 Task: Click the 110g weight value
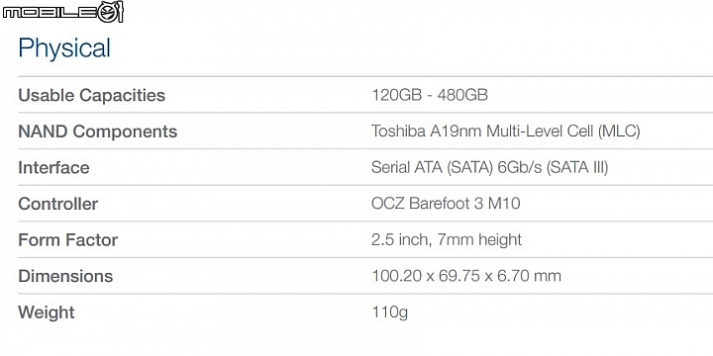point(390,312)
